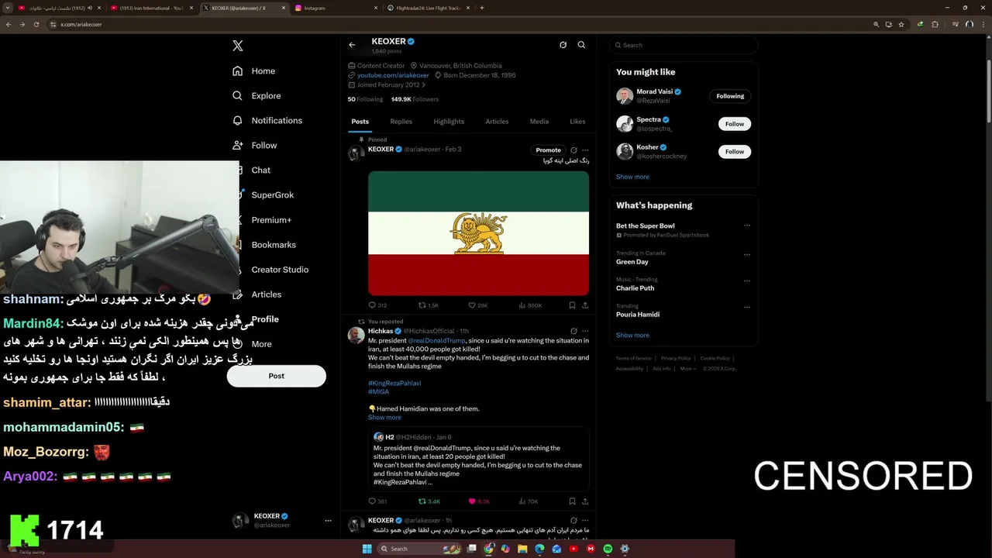
Task: Click the Notifications bell icon
Action: (x=238, y=120)
